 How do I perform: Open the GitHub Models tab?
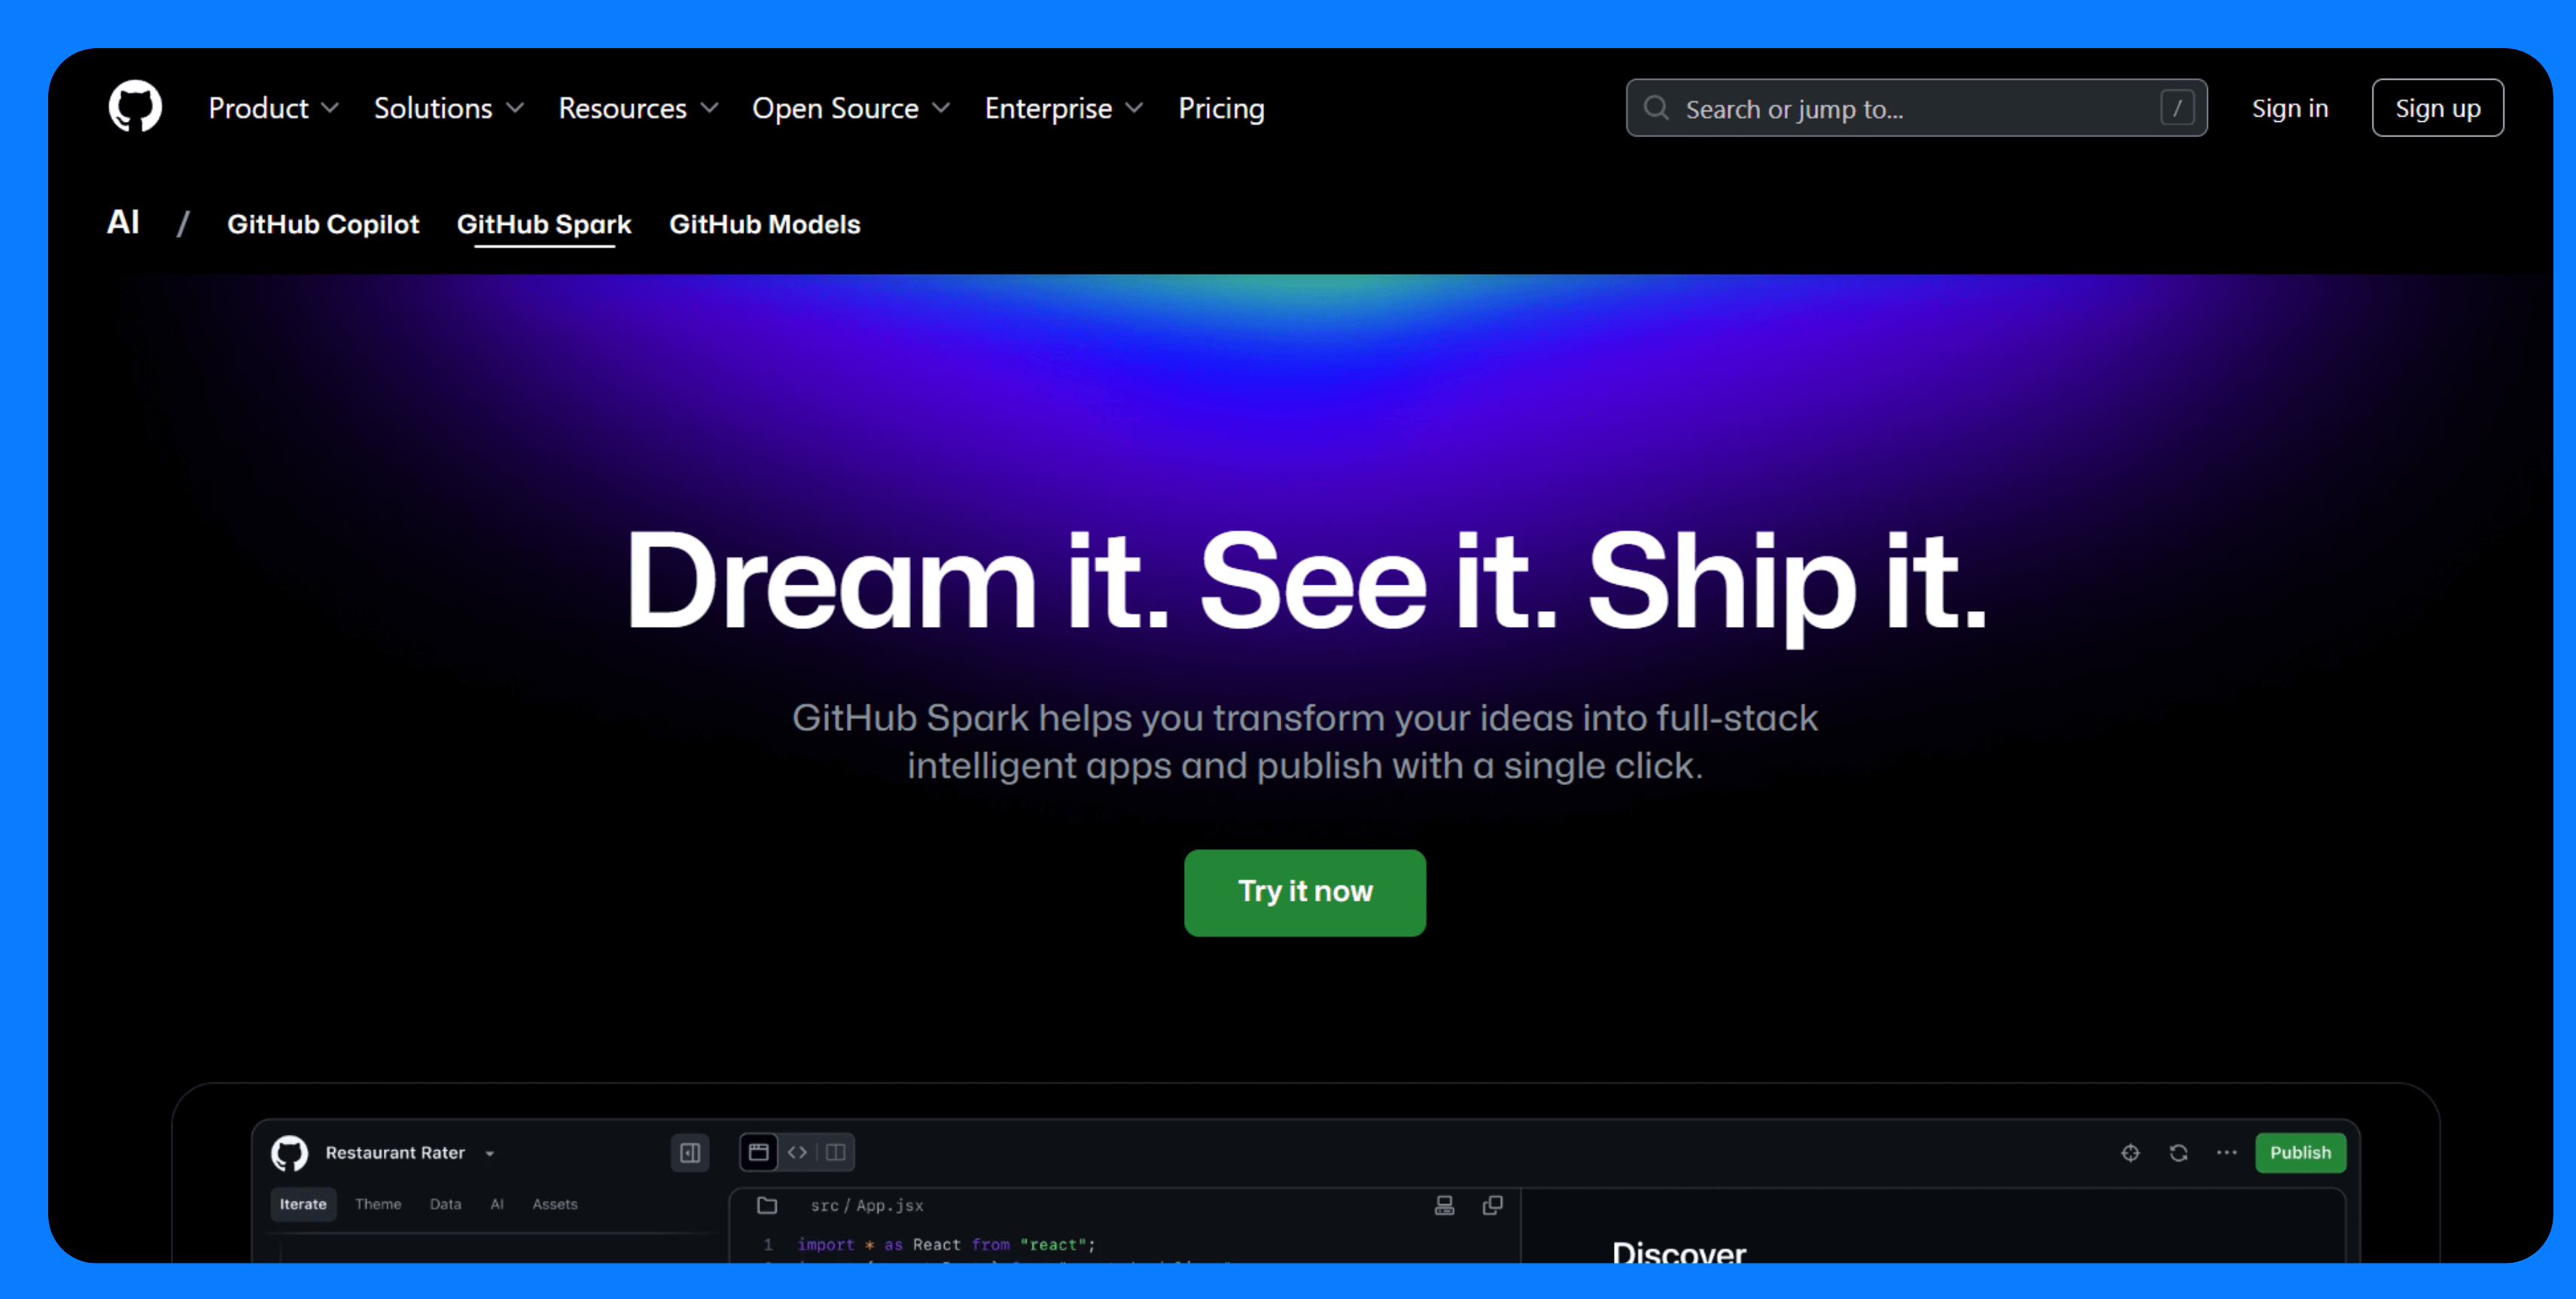pyautogui.click(x=764, y=224)
